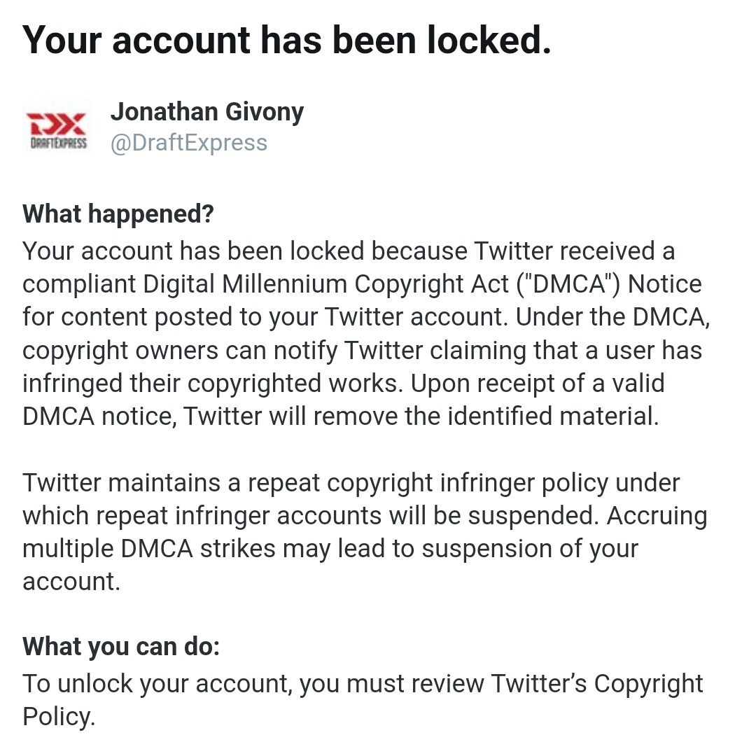Viewport: 756px width, 756px height.
Task: Click 'Digital Millennium Copyright Act' phrase
Action: pyautogui.click(x=325, y=284)
